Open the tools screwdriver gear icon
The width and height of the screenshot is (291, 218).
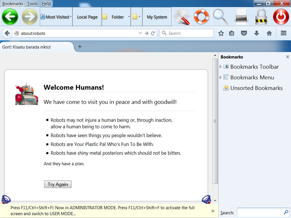tap(182, 17)
